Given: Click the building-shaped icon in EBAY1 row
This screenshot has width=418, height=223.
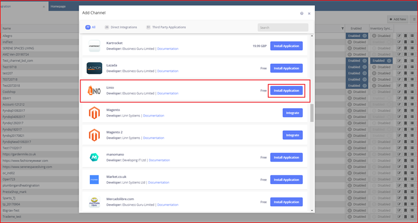Looking at the screenshot, I should pyautogui.click(x=405, y=98).
